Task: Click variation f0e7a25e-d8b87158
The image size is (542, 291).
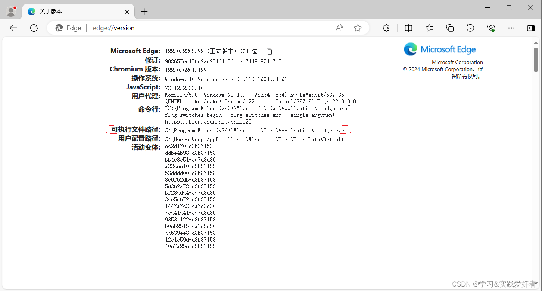Action: (x=190, y=246)
